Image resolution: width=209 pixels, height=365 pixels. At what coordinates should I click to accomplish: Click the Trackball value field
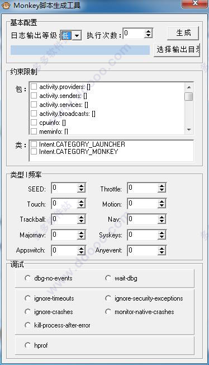tap(64, 219)
